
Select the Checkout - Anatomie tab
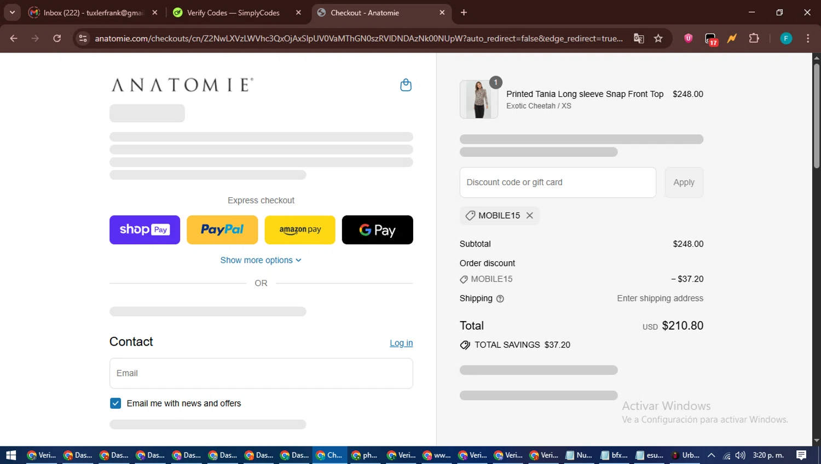pos(381,13)
